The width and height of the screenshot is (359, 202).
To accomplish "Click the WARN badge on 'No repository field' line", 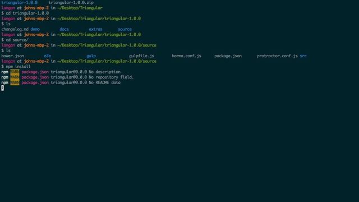I will (x=15, y=77).
